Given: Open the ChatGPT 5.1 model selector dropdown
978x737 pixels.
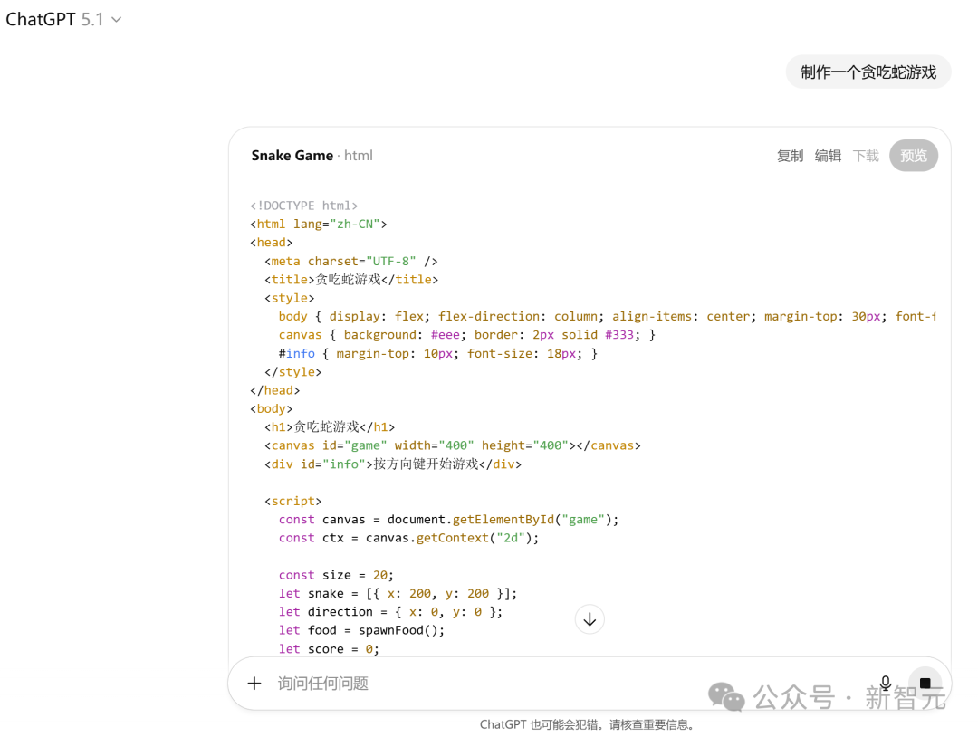Looking at the screenshot, I should click(63, 20).
